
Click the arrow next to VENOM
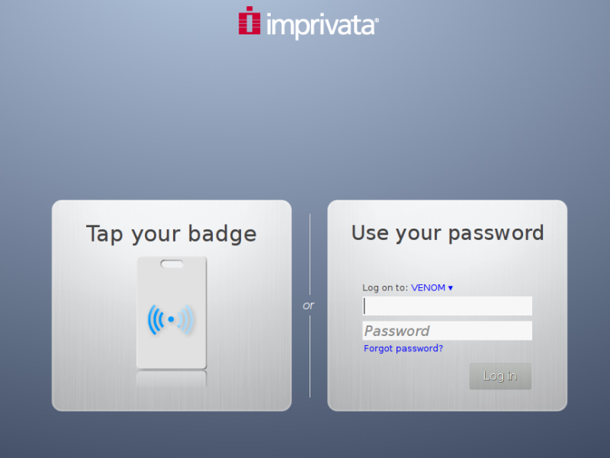point(451,288)
